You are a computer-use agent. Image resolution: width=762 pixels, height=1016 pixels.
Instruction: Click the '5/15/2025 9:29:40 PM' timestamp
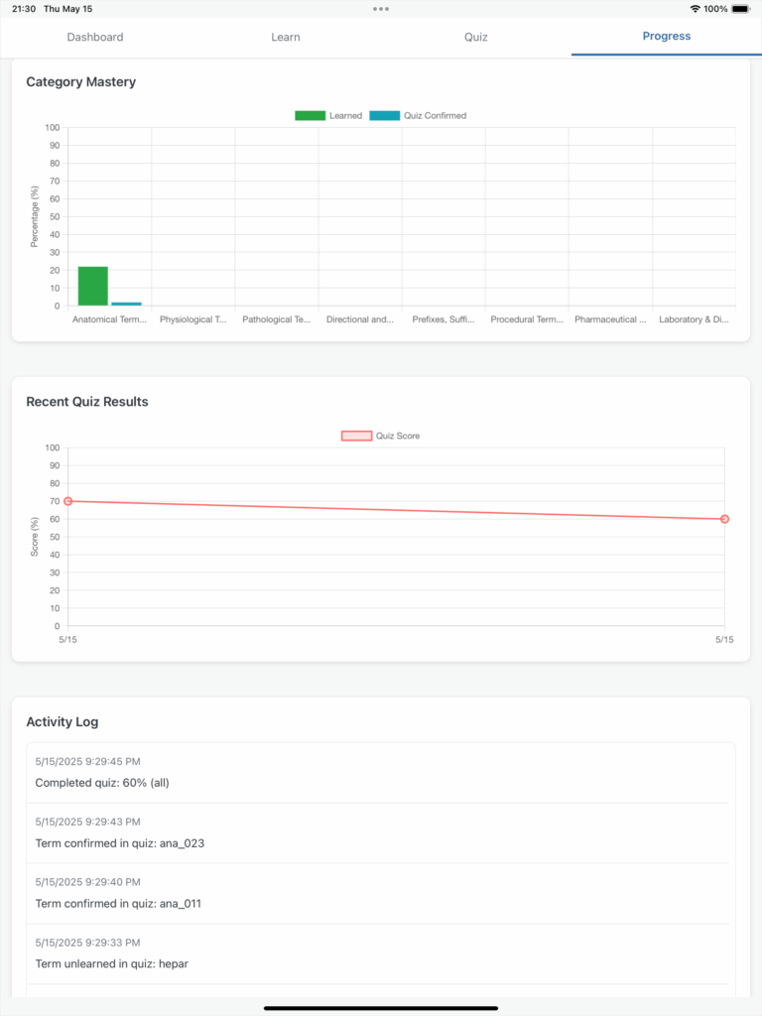(x=87, y=882)
